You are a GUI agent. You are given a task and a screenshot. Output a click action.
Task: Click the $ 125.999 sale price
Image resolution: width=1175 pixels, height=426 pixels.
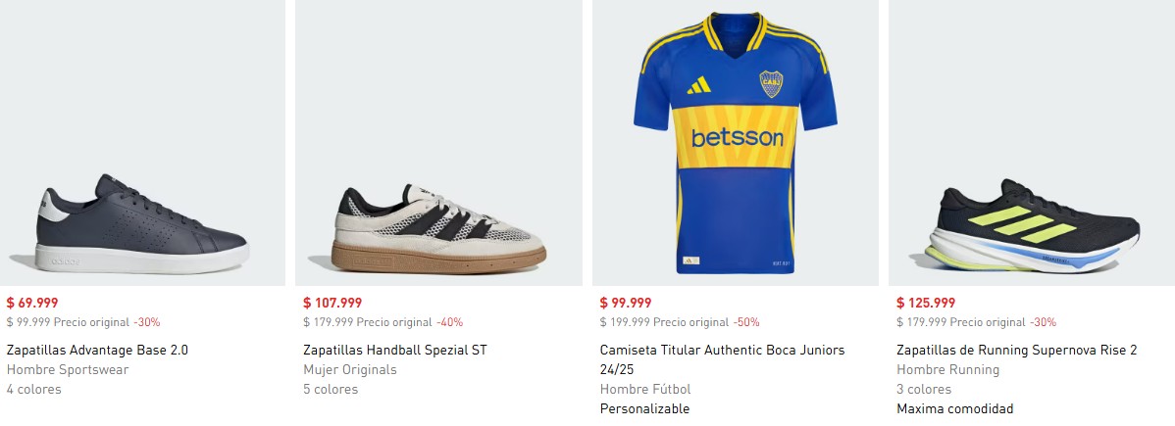[x=926, y=303]
